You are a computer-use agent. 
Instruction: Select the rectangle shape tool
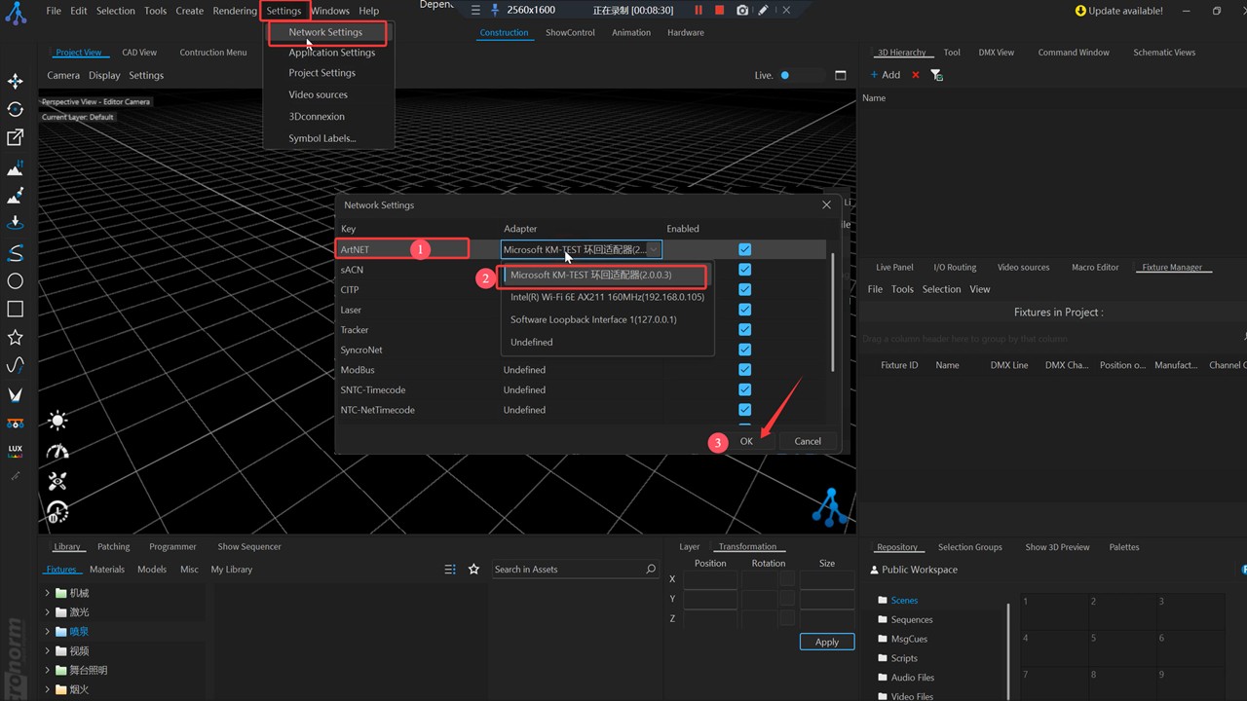[16, 309]
